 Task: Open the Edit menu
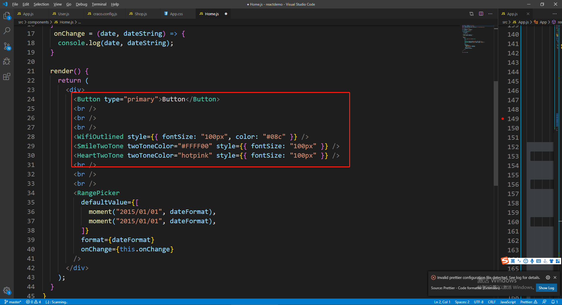coord(26,4)
